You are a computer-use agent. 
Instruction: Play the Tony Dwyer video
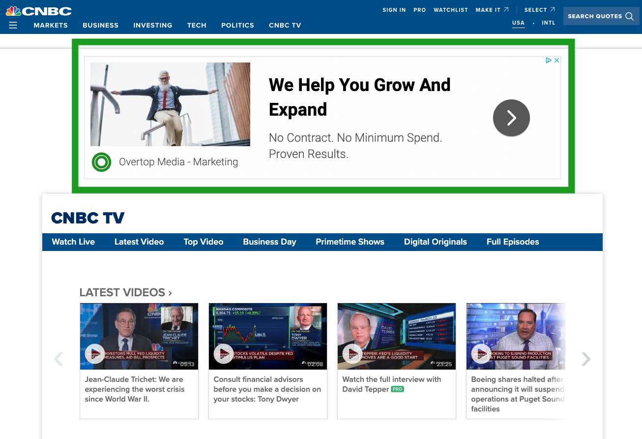(x=224, y=353)
